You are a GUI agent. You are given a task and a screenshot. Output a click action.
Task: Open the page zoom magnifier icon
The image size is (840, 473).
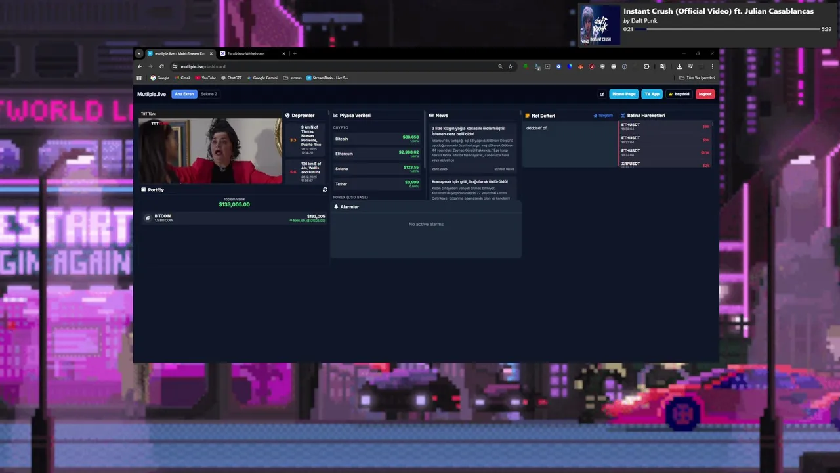coord(500,66)
